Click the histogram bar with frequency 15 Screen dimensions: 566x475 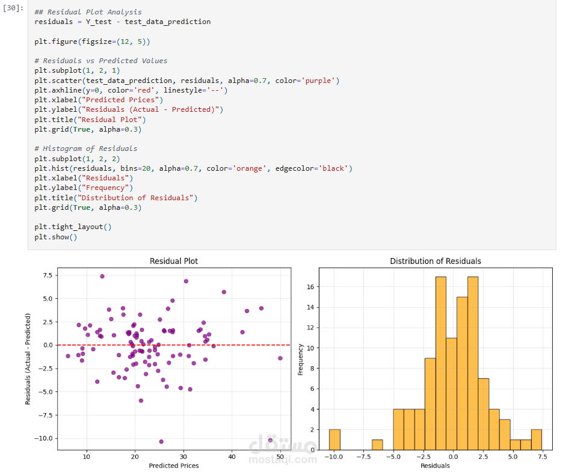[x=462, y=373]
